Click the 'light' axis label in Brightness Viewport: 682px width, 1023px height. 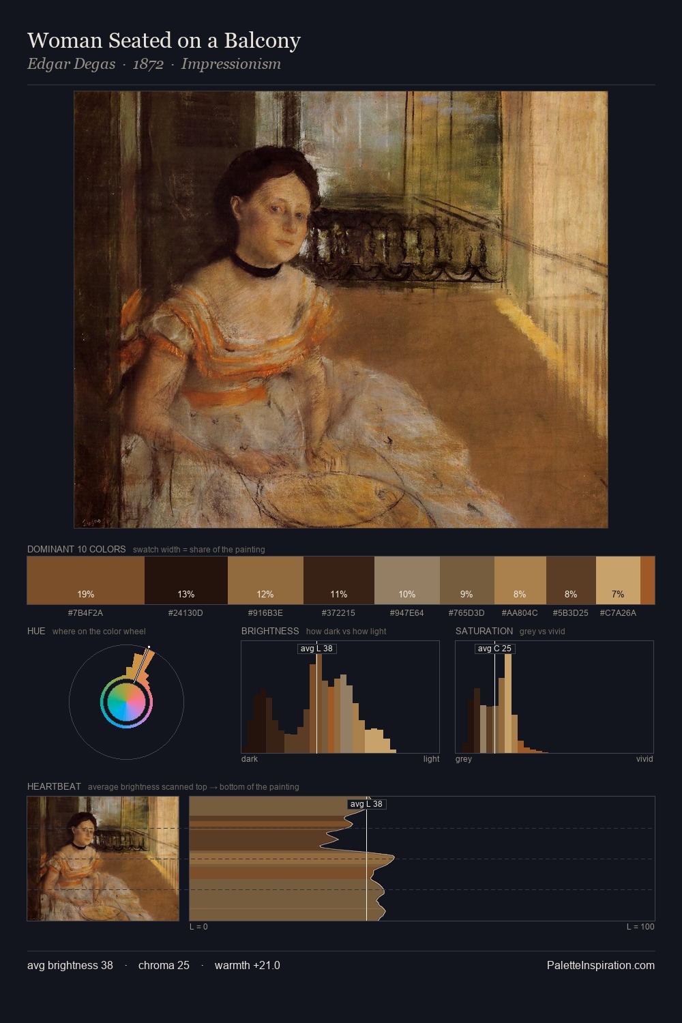tap(431, 759)
